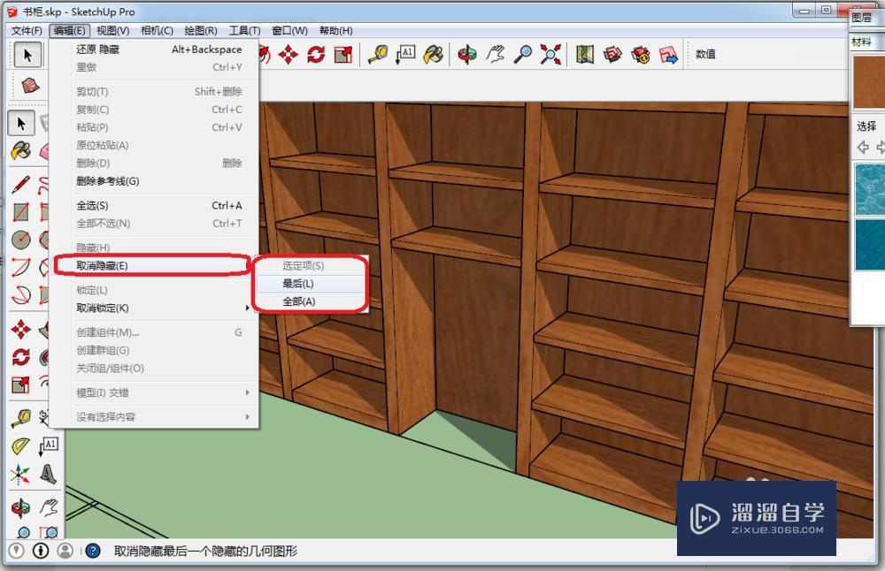This screenshot has width=885, height=571.
Task: Click the wood material thumbnail in the Materials panel
Action: [867, 81]
